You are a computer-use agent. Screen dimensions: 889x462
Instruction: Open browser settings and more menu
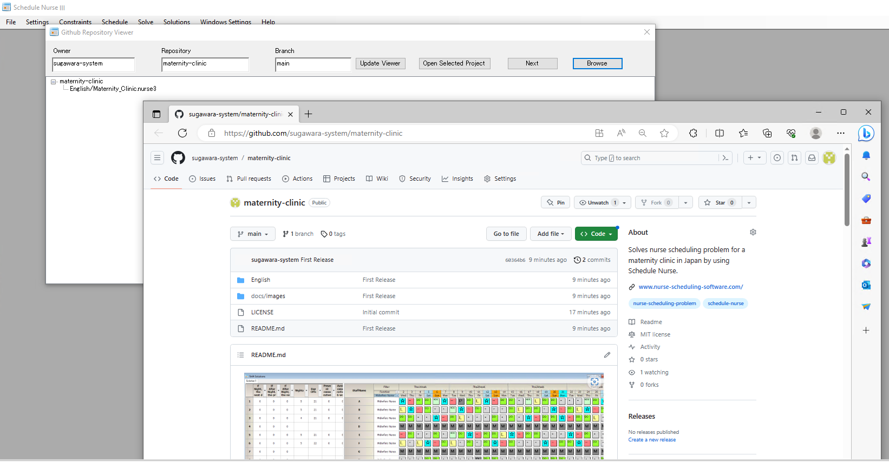point(840,133)
